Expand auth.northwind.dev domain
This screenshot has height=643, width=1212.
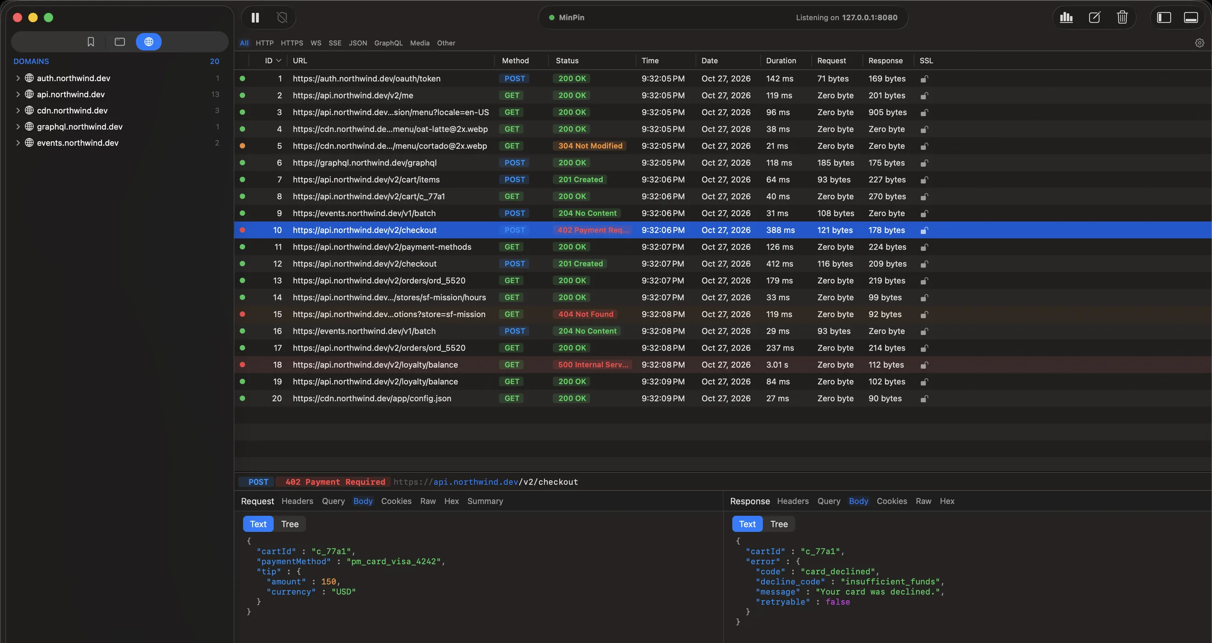click(x=18, y=78)
